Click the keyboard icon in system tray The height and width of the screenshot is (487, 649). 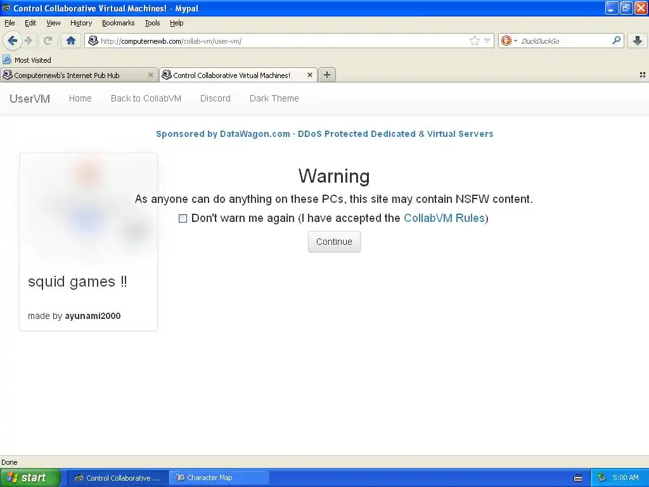coord(578,478)
